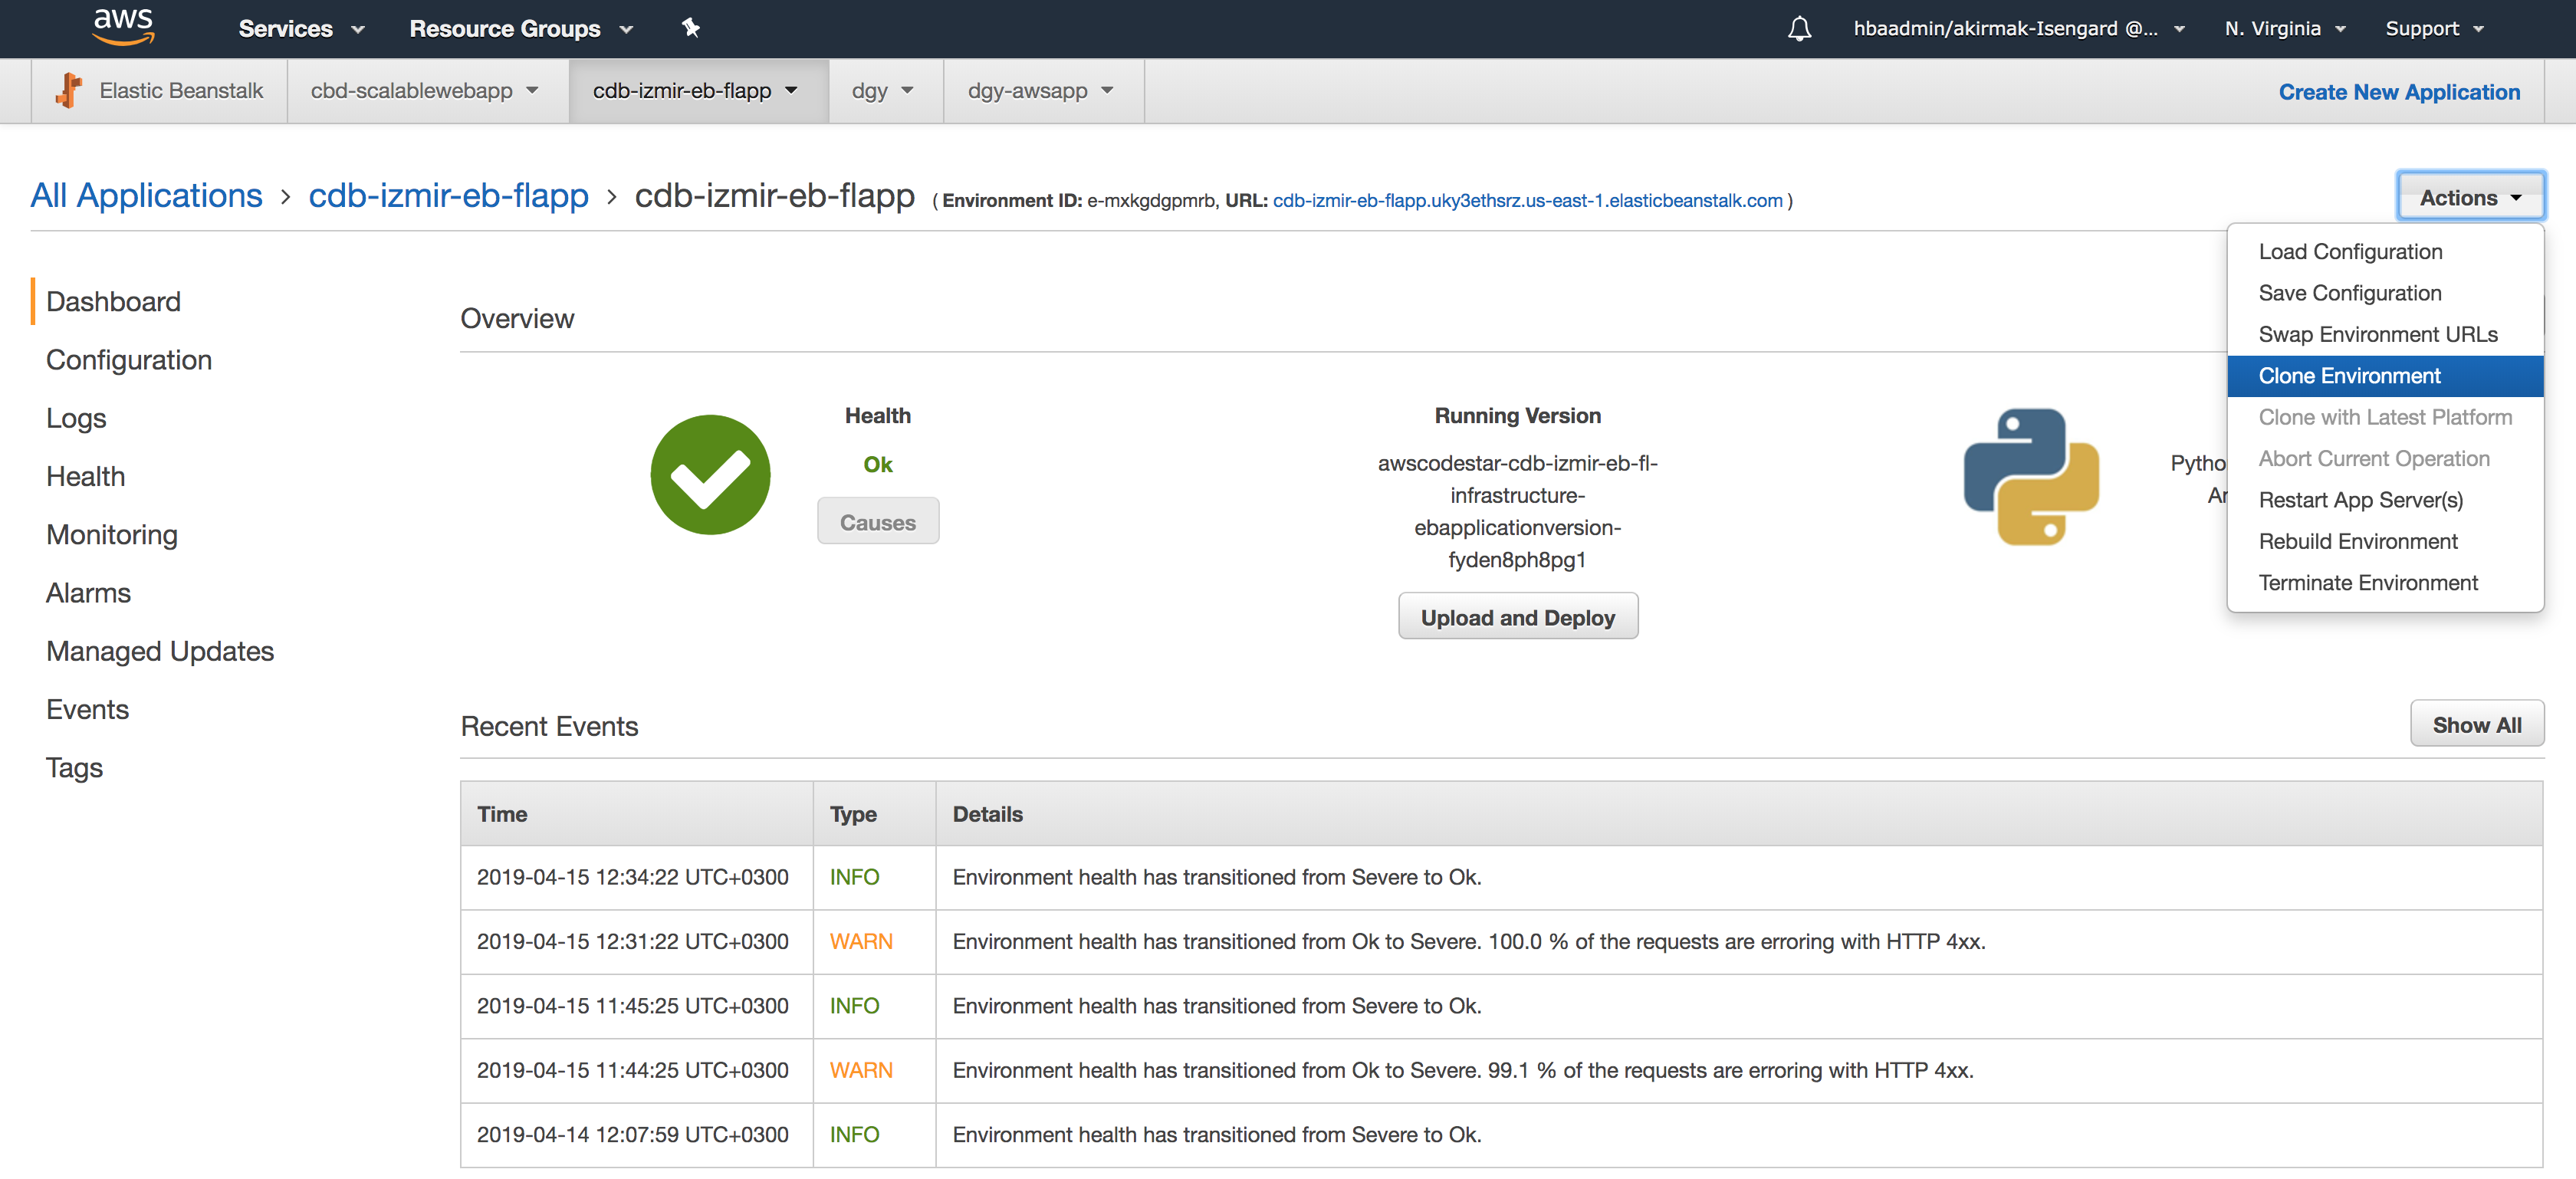
Task: Open Logs in the sidebar
Action: pos(76,418)
